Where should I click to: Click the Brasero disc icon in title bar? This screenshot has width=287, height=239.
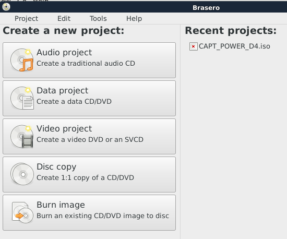pos(6,7)
